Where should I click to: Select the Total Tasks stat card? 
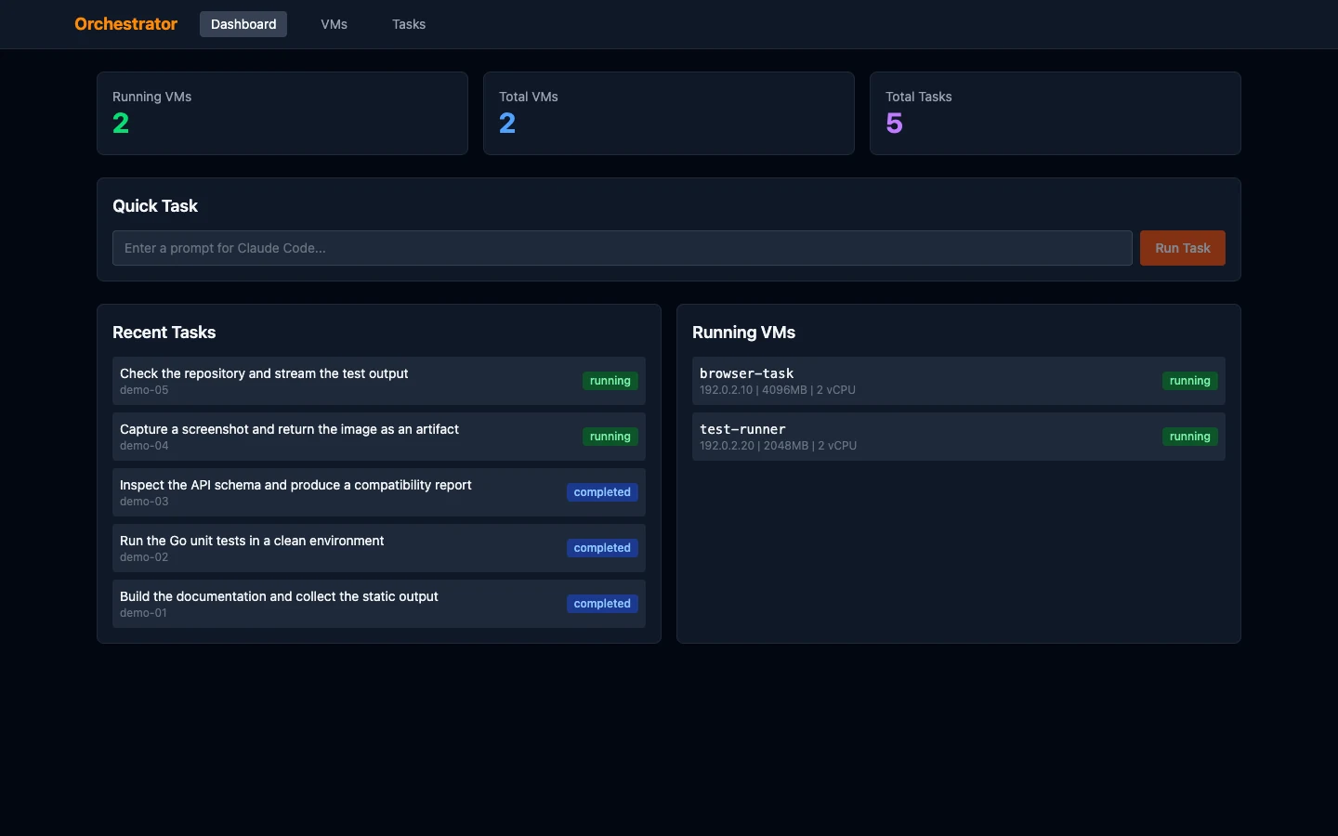coord(1056,113)
